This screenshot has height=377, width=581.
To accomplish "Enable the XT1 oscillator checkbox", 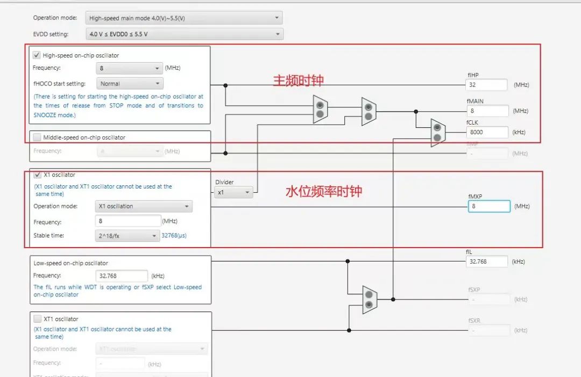I will tap(38, 318).
